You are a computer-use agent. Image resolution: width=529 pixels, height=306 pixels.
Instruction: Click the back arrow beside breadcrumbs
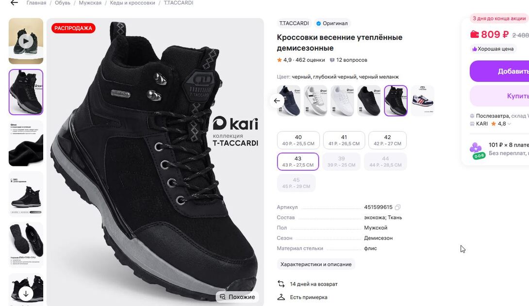tap(14, 3)
